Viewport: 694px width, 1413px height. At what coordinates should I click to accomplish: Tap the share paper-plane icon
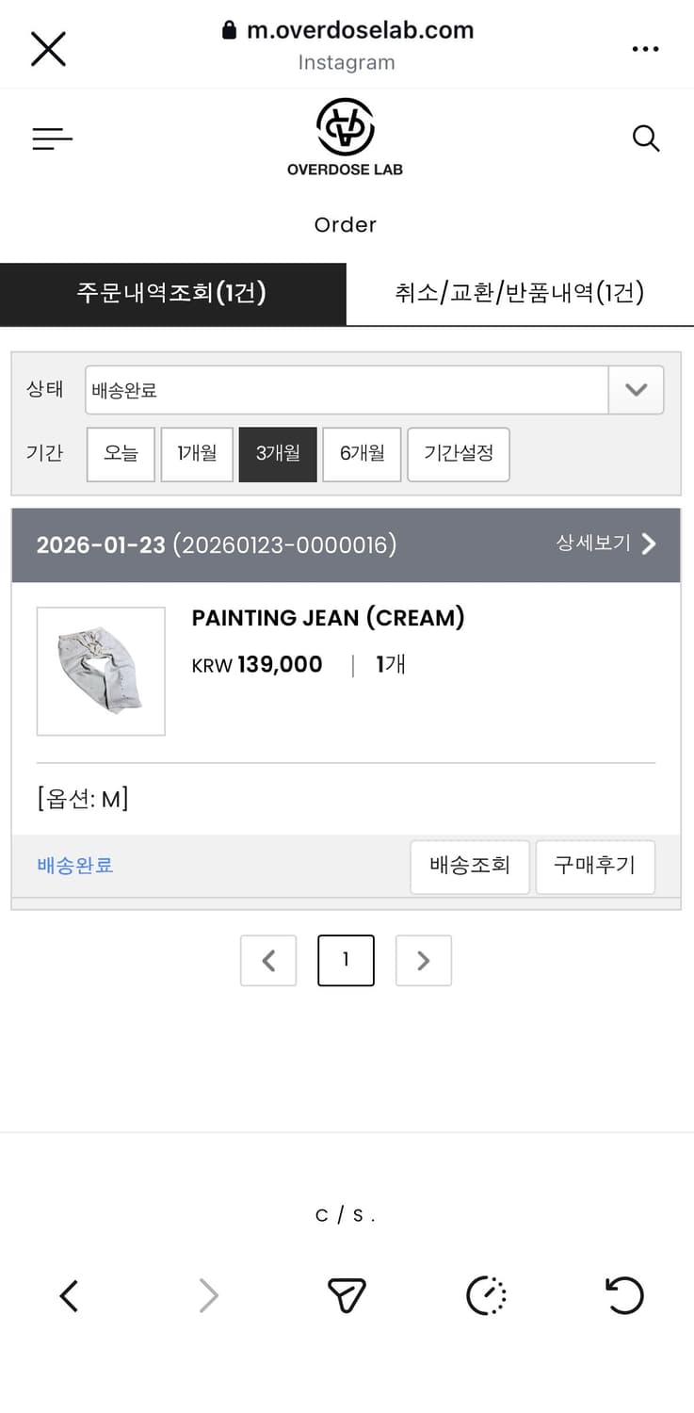346,1296
